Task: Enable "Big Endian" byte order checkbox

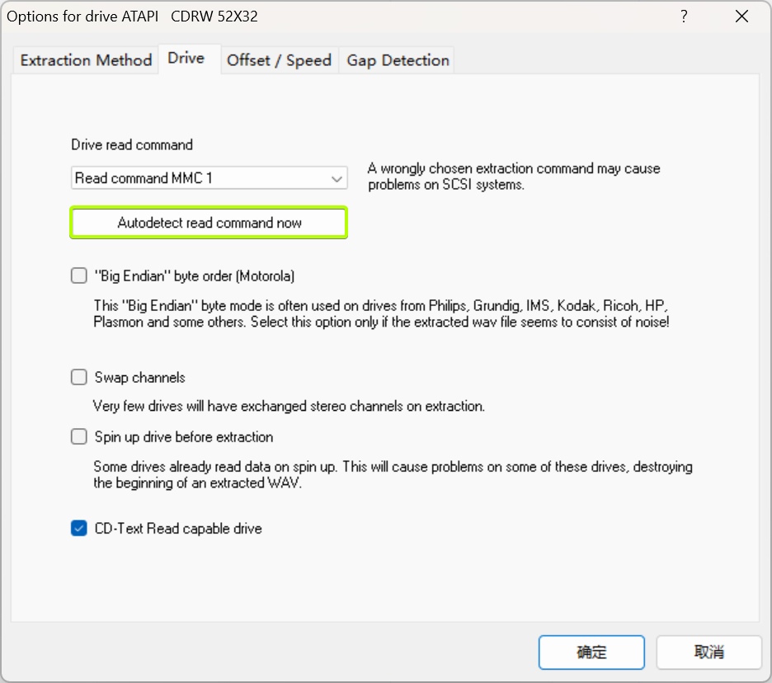Action: tap(79, 276)
